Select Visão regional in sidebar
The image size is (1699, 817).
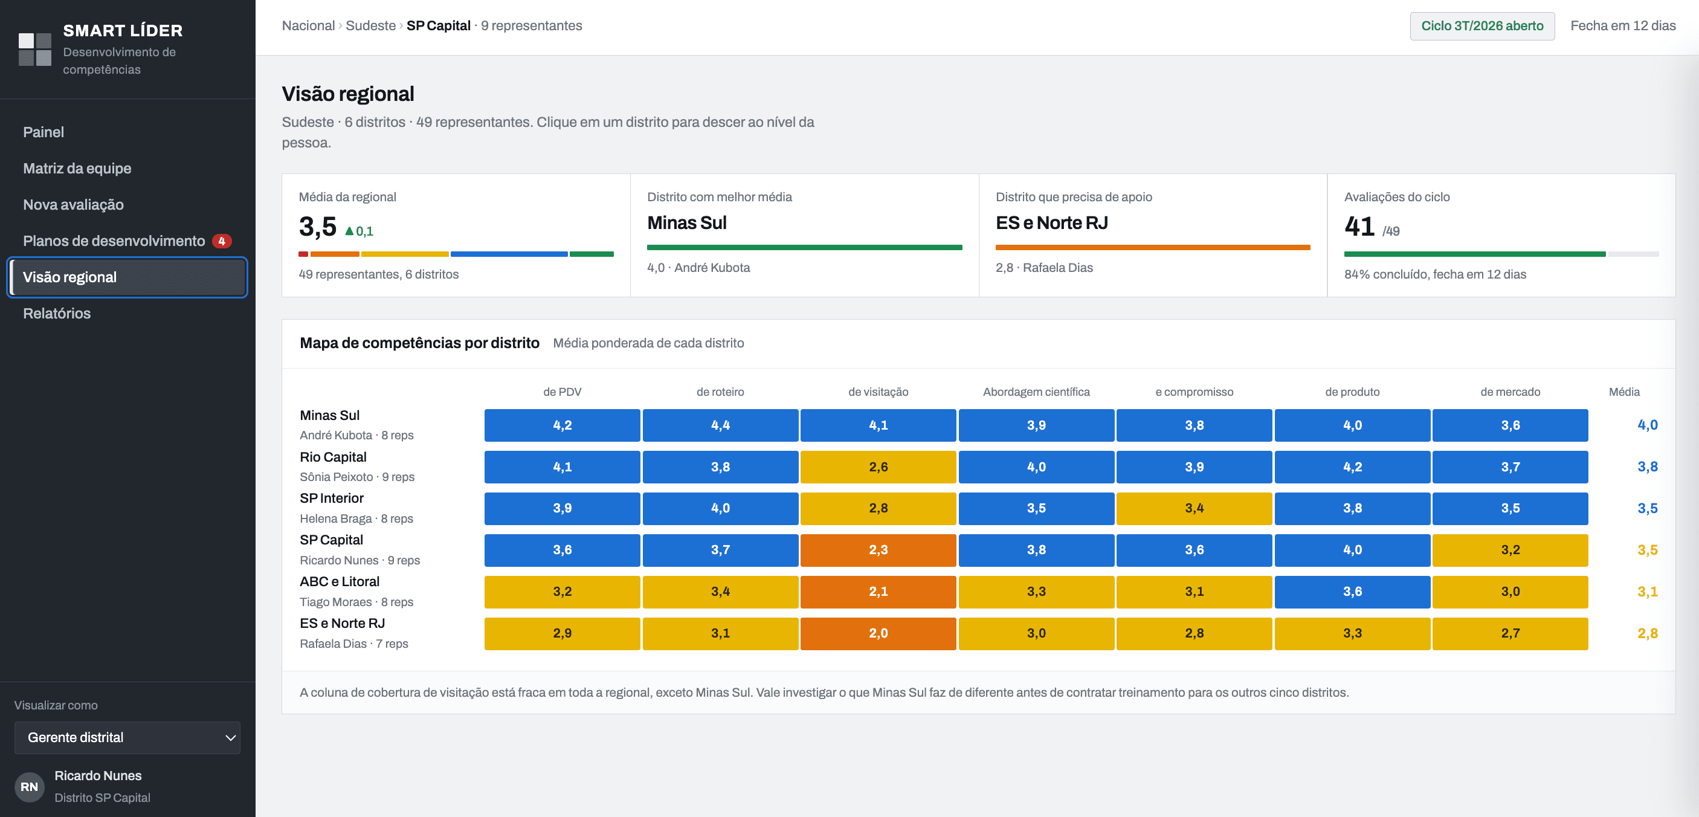click(x=127, y=277)
